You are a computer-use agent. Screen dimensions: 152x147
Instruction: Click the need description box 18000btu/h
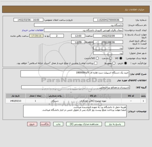pyautogui.click(x=75, y=74)
